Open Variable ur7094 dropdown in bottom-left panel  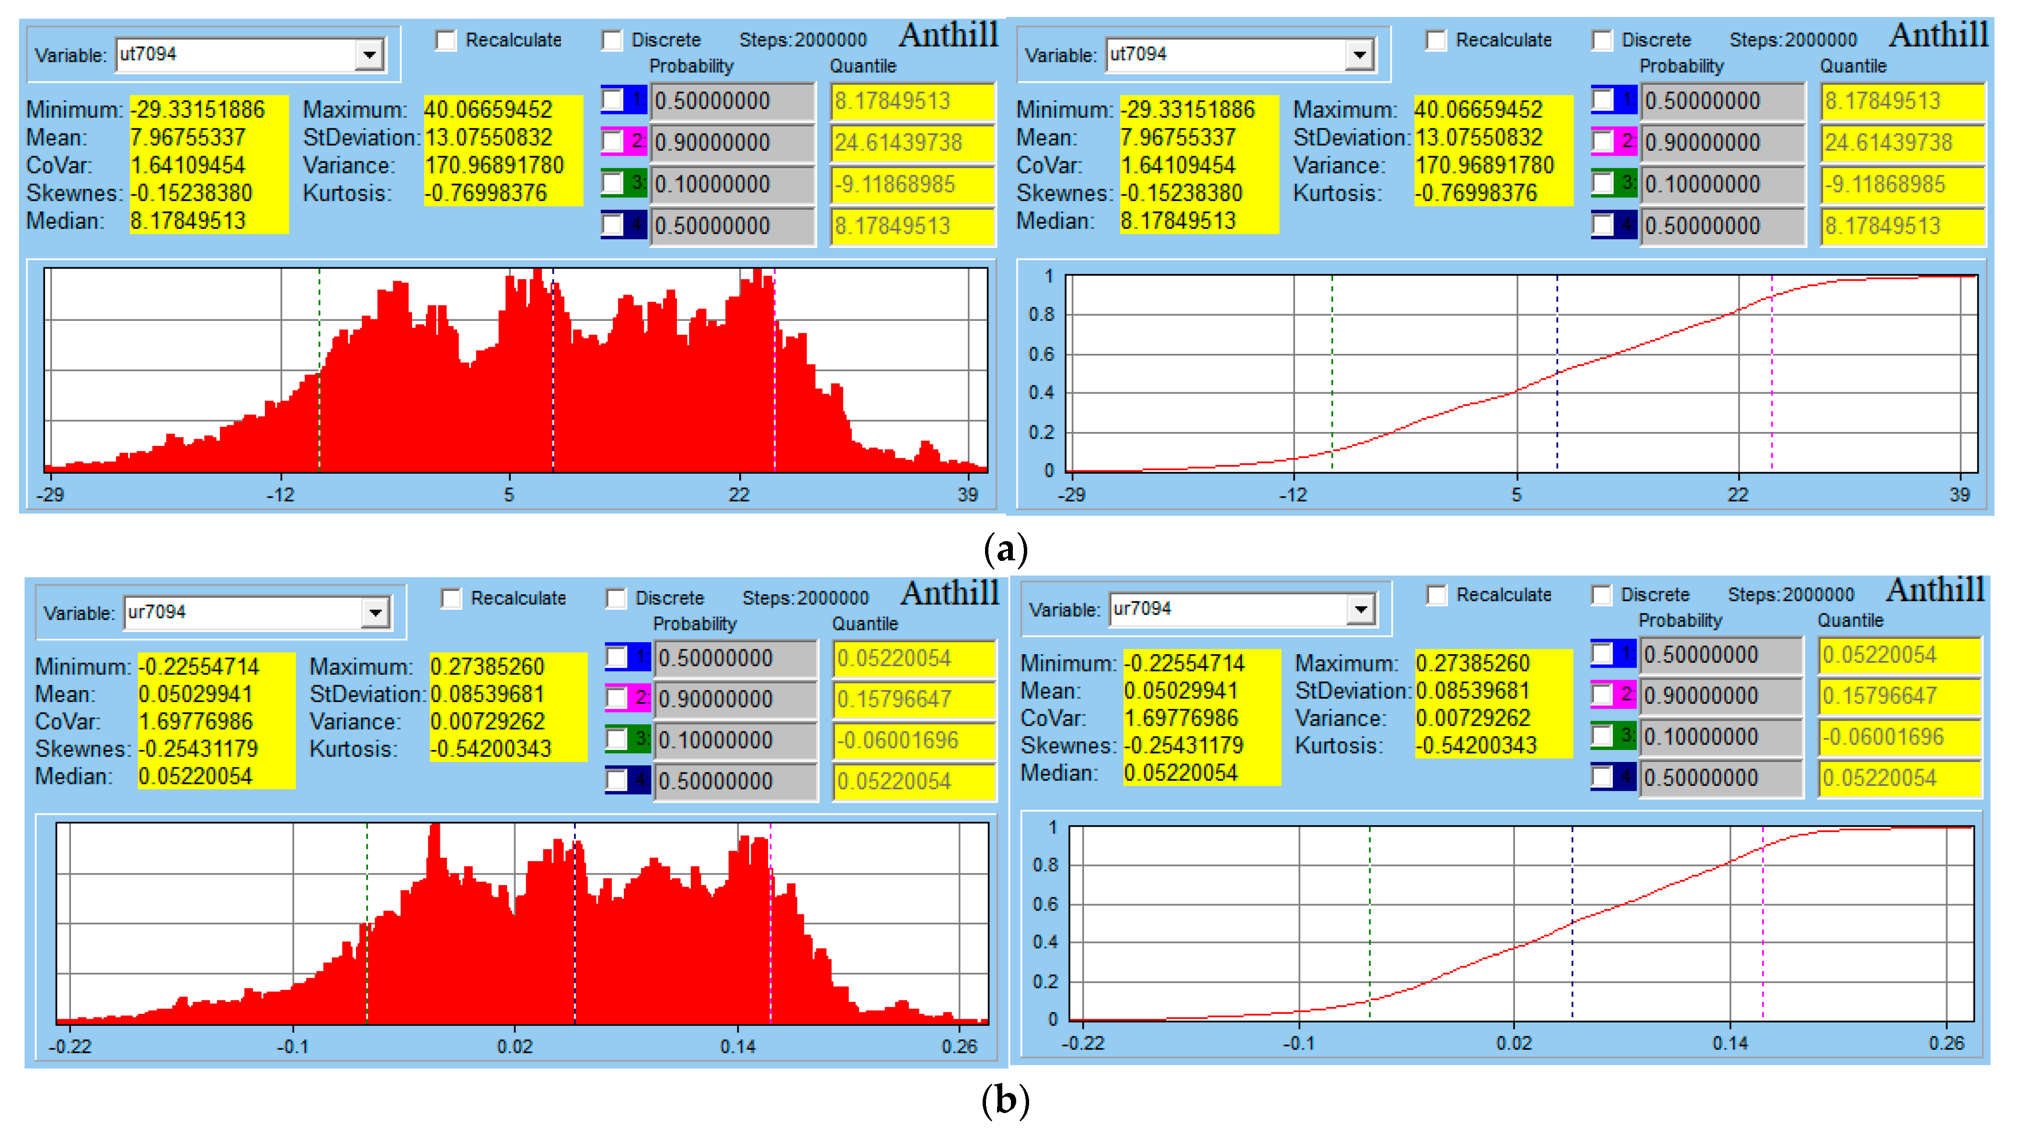[x=375, y=613]
